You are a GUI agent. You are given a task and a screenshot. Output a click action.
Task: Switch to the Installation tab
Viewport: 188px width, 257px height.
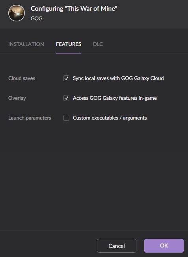[26, 44]
